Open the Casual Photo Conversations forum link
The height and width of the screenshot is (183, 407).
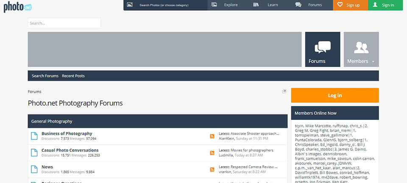click(x=70, y=150)
